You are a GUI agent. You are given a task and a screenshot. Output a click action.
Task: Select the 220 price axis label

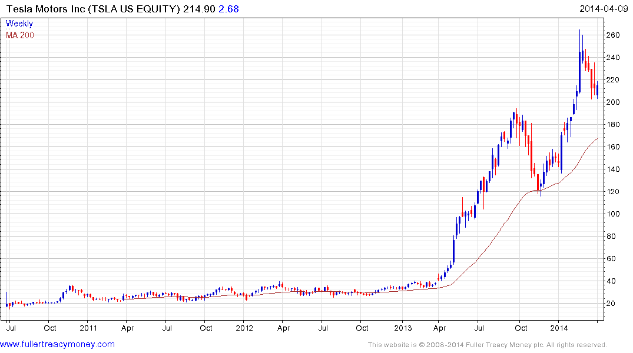(613, 80)
